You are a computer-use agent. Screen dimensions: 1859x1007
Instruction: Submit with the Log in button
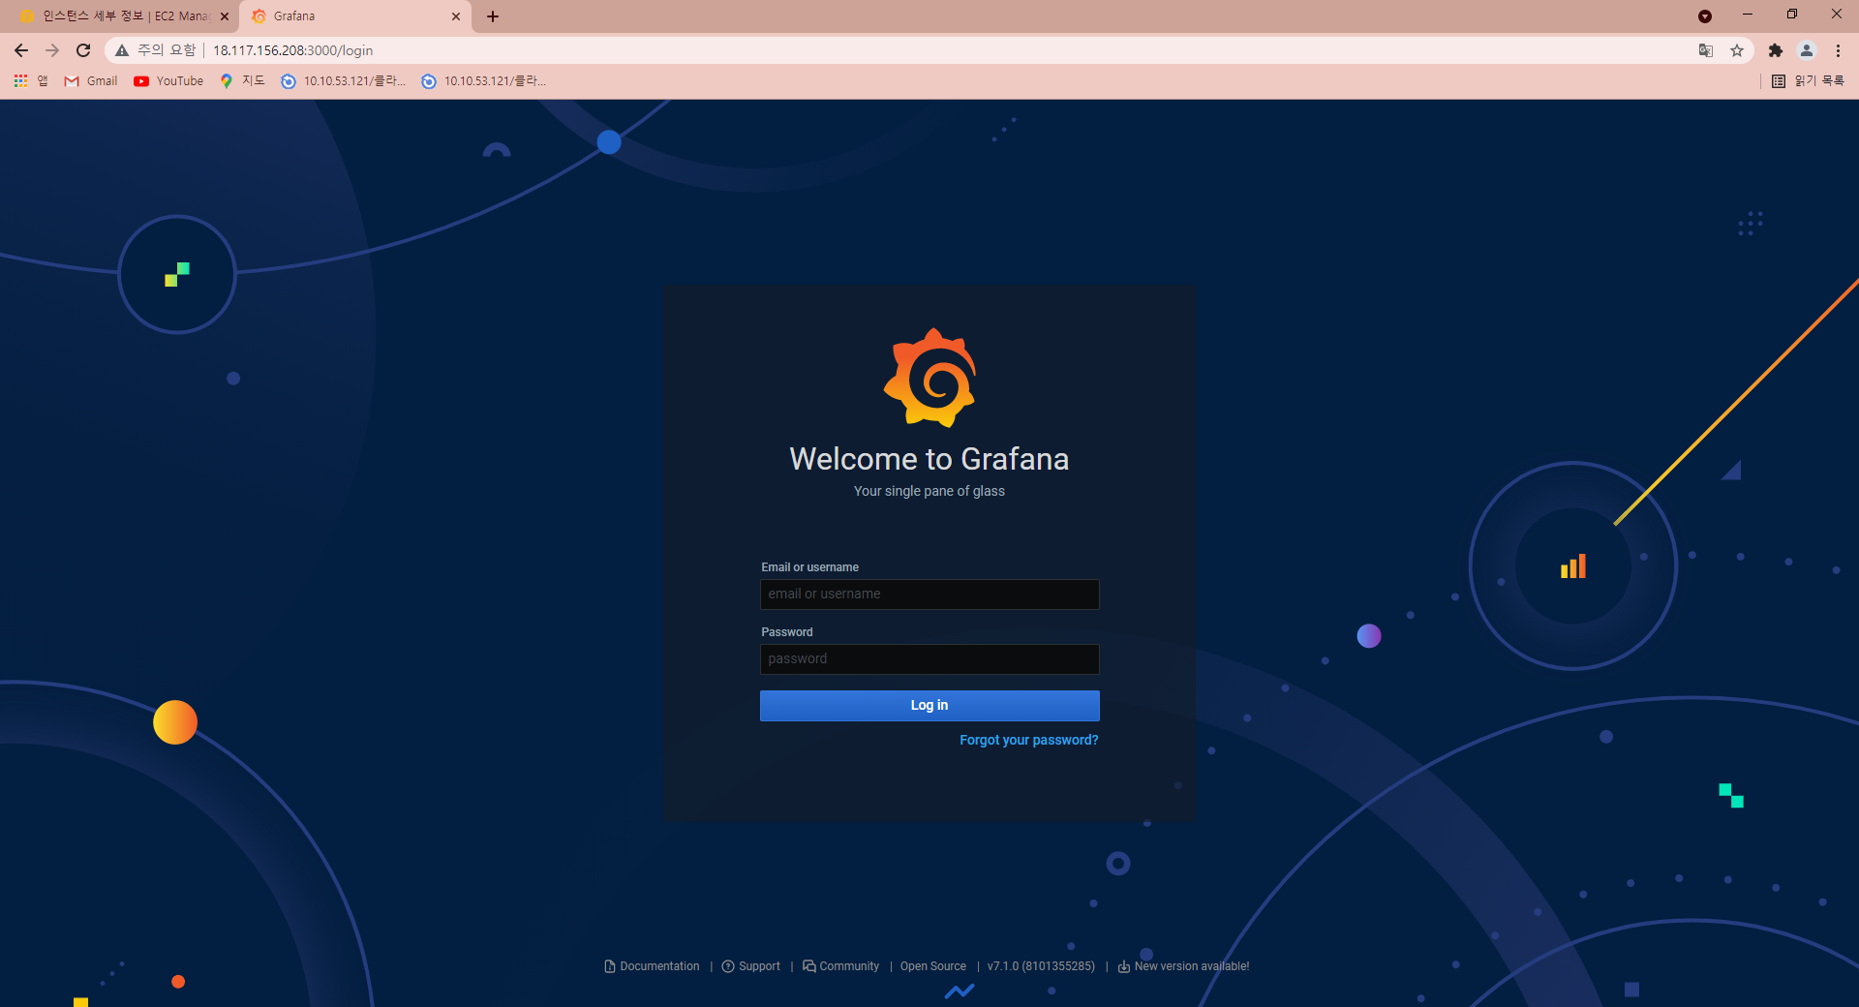point(929,706)
